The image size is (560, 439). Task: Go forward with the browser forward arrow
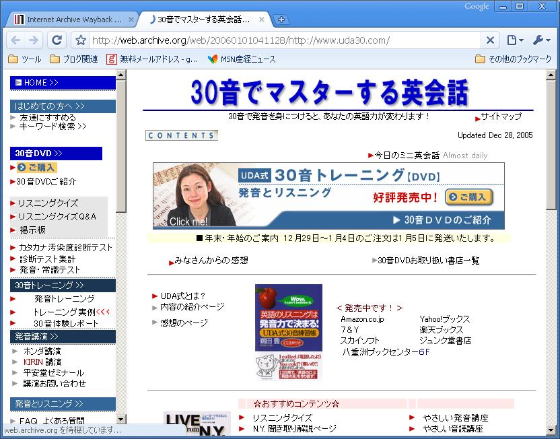pyautogui.click(x=34, y=40)
